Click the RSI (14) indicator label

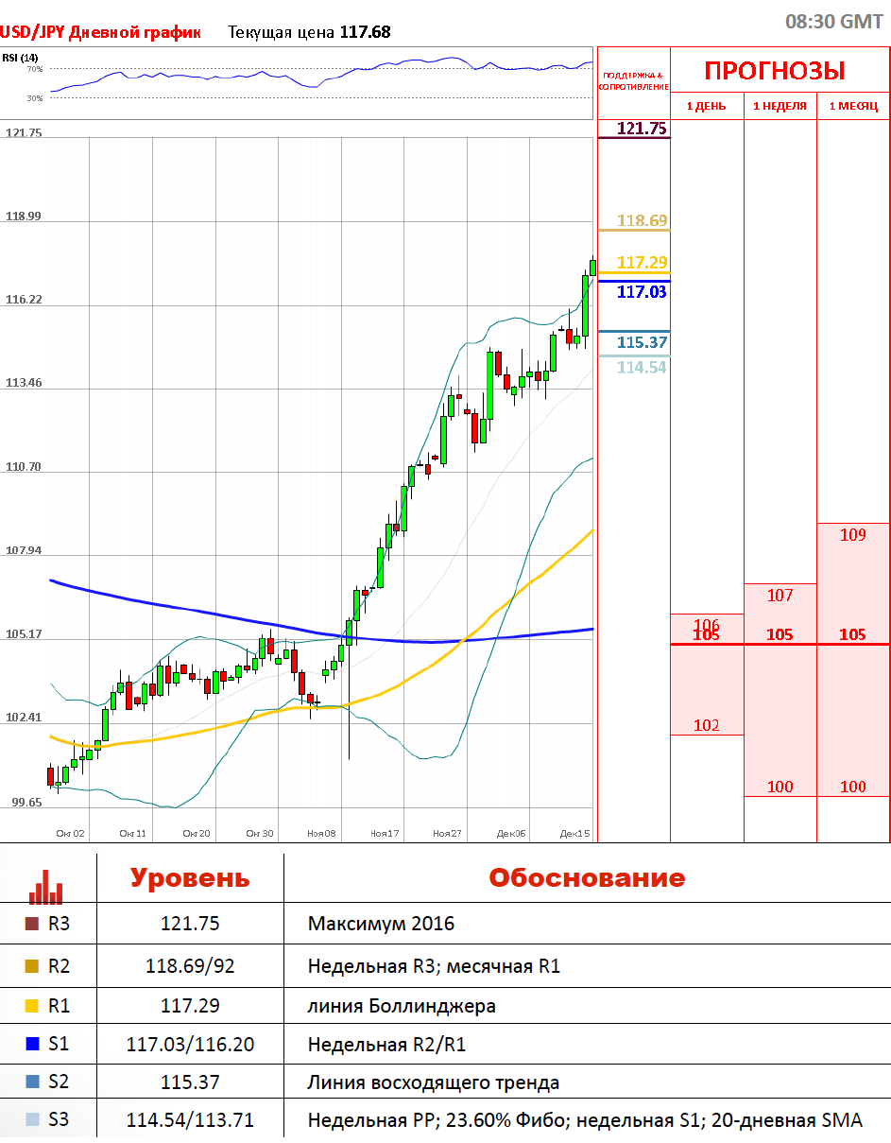pos(20,58)
